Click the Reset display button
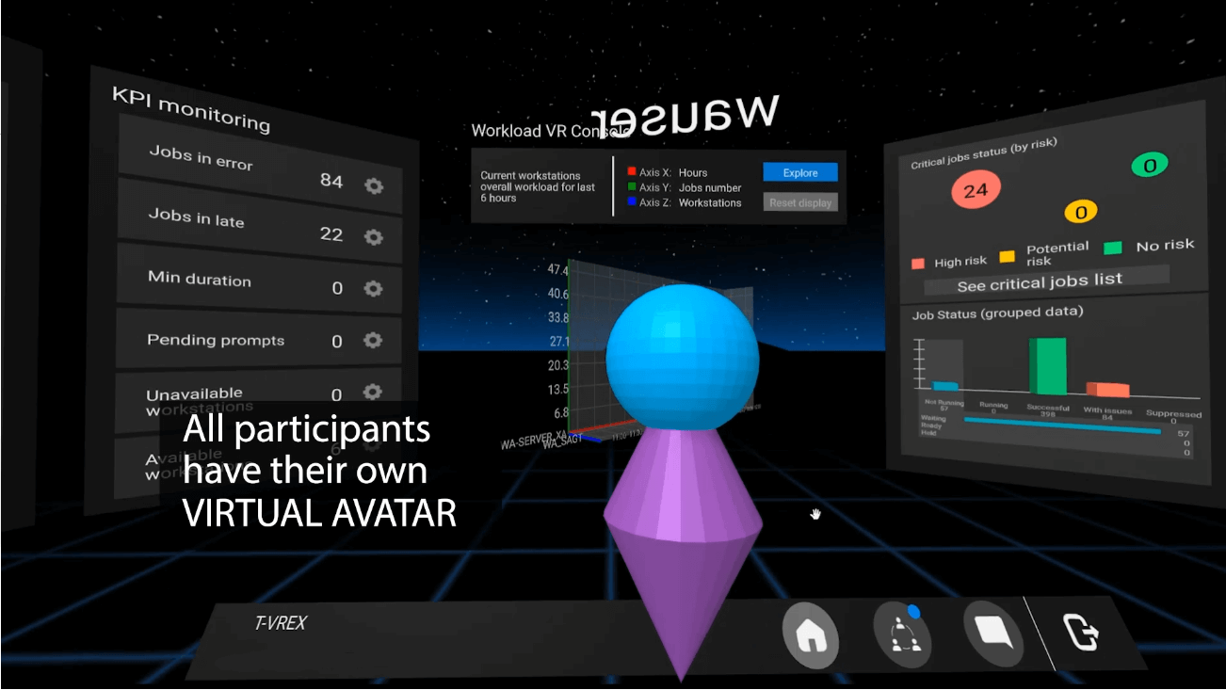The width and height of the screenshot is (1226, 690). [x=799, y=202]
